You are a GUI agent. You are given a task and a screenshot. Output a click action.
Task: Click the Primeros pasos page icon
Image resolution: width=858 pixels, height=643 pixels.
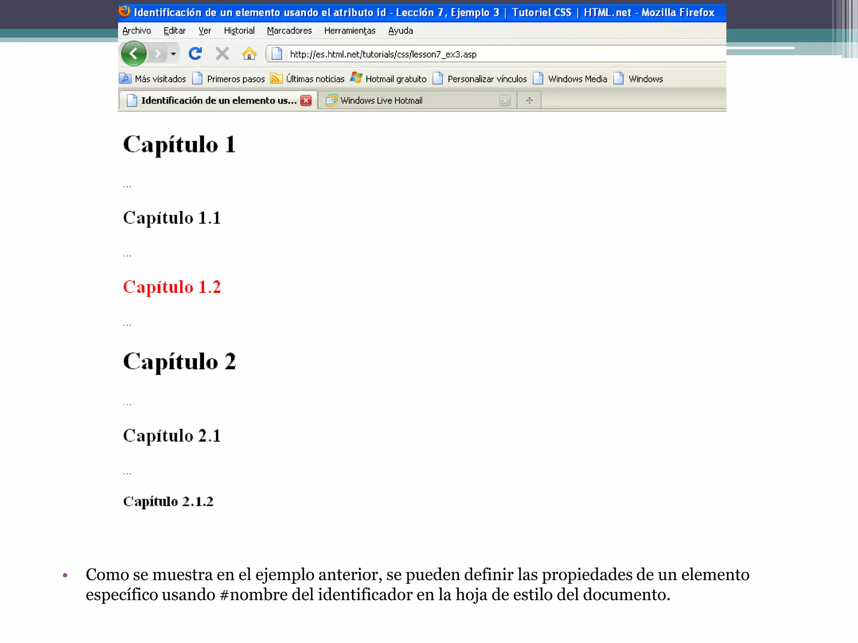click(197, 78)
